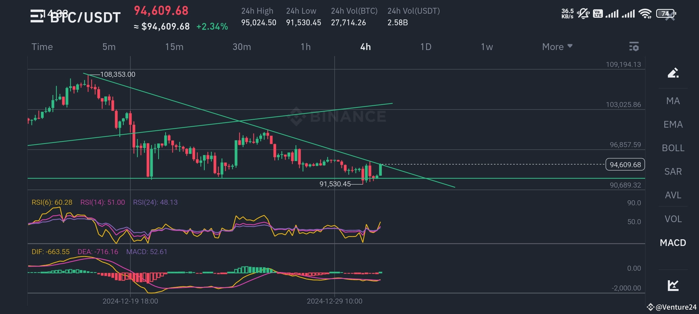Tap the 2024-12-19 18:00 date label

pyautogui.click(x=130, y=301)
